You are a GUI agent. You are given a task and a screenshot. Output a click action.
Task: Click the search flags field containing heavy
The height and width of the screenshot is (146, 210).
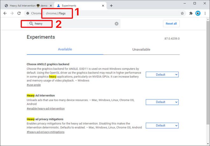pos(74,24)
